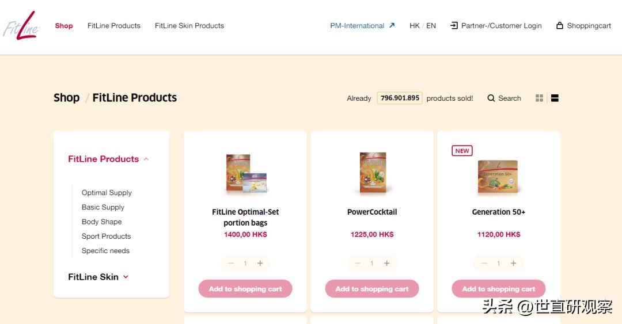
Task: Decrease FitLine Optimal-Set quantity with minus
Action: (231, 264)
